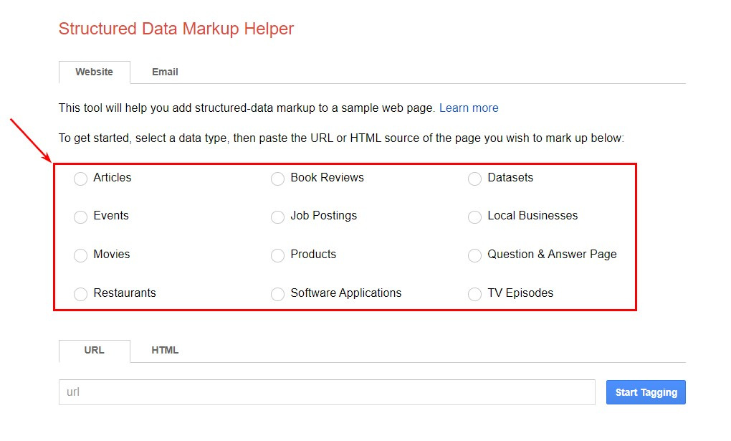
Task: Select the Events radio button
Action: tap(80, 217)
